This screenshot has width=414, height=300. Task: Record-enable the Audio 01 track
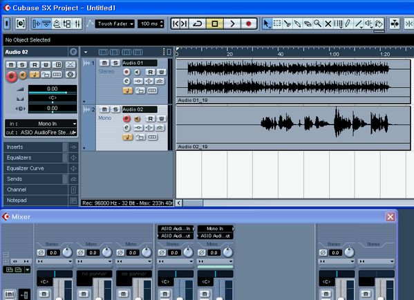[x=126, y=72]
